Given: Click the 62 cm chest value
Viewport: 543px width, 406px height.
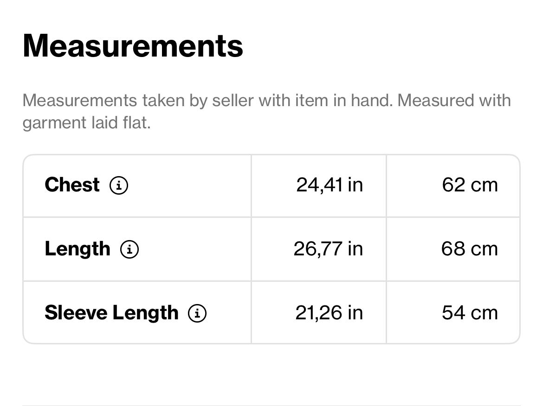Looking at the screenshot, I should (x=470, y=184).
